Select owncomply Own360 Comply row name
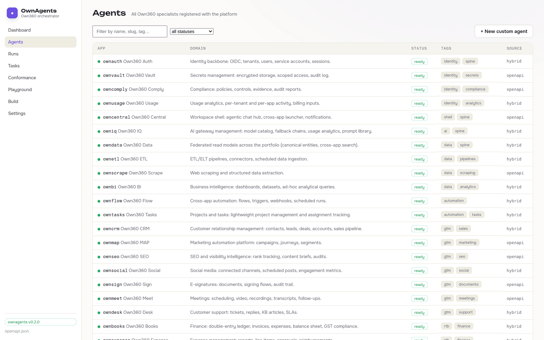Screen dimensions: 544x340 133,89
